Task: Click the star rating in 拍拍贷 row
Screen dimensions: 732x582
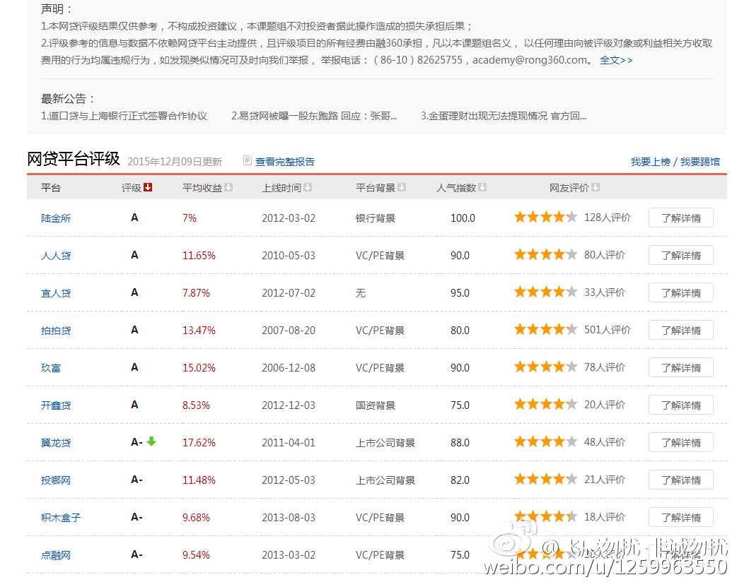Action: (546, 330)
